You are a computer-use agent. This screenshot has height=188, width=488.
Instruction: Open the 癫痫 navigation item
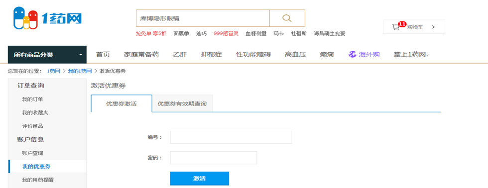point(327,55)
